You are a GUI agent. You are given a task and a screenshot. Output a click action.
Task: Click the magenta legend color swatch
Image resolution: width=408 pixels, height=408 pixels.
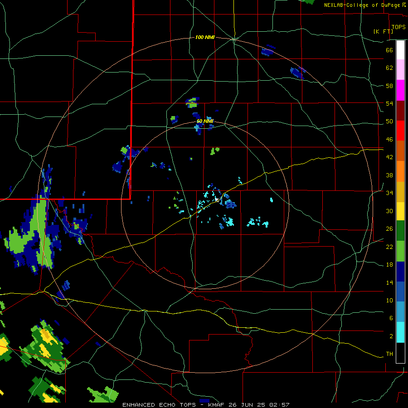coord(400,90)
